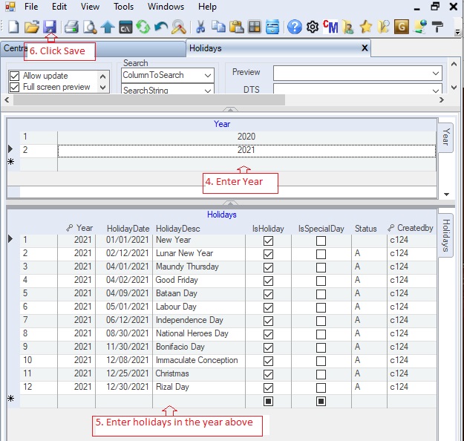The height and width of the screenshot is (441, 464).
Task: Open the Windows menu
Action: point(166,7)
